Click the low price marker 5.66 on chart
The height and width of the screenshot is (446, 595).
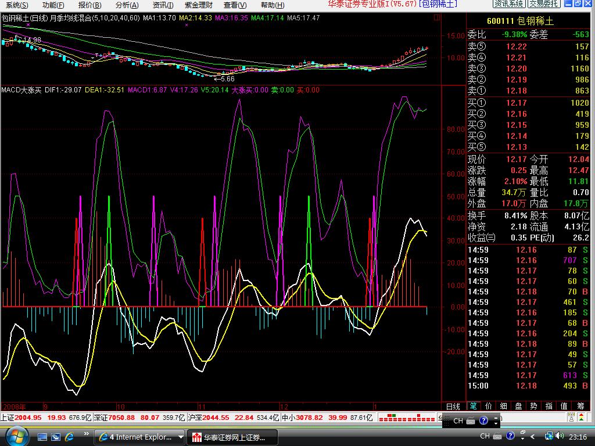click(x=227, y=79)
